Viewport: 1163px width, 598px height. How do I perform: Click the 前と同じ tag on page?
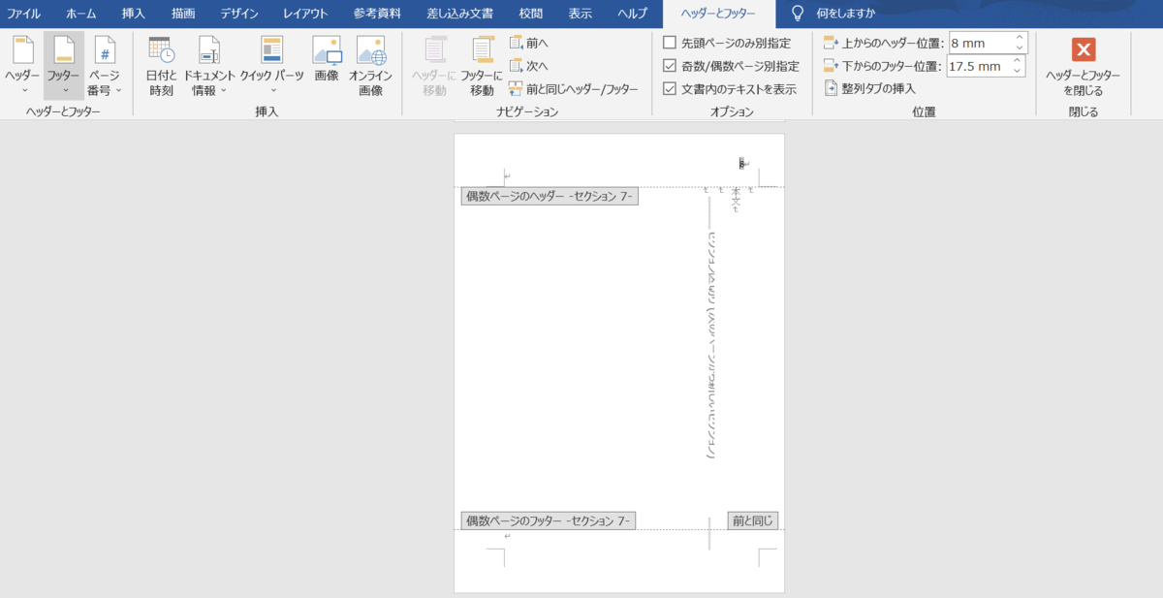point(753,520)
